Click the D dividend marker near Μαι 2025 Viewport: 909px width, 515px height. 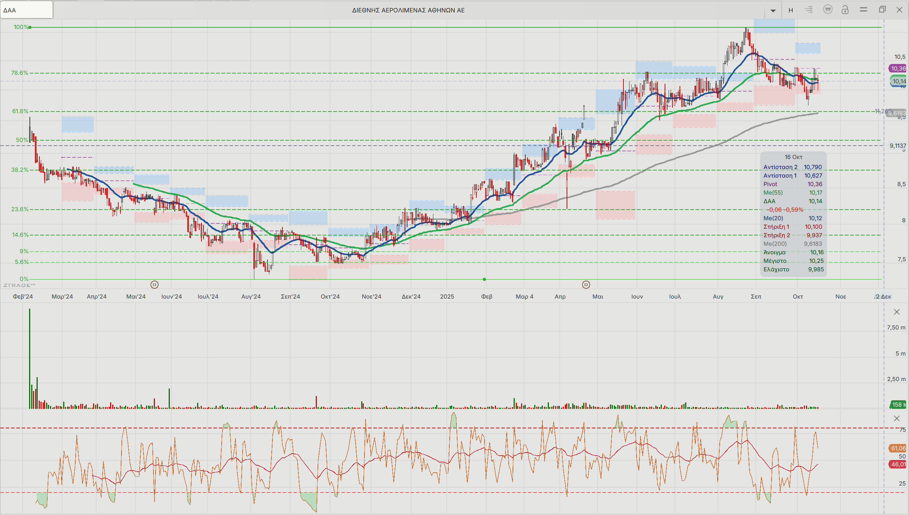pos(586,284)
